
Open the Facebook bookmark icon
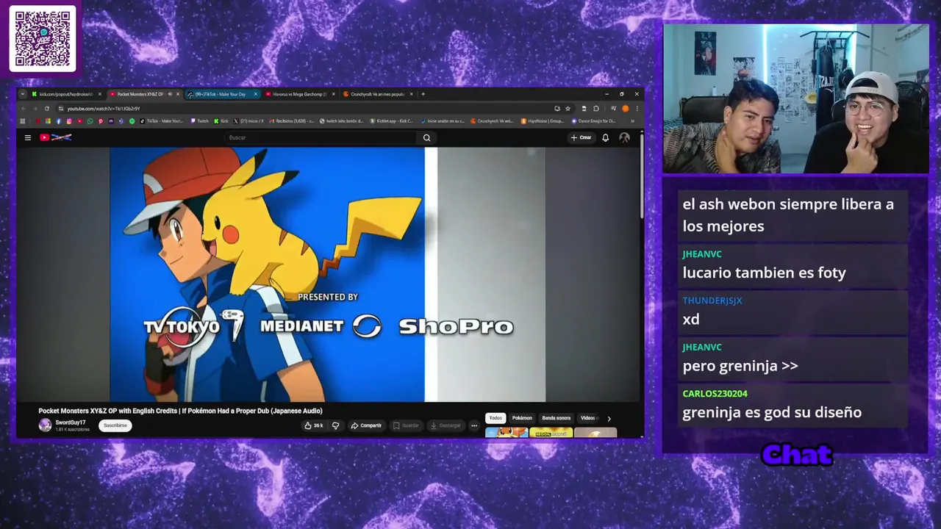pyautogui.click(x=59, y=120)
